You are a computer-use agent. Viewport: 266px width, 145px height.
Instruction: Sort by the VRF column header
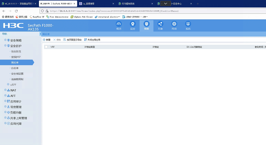point(53,47)
